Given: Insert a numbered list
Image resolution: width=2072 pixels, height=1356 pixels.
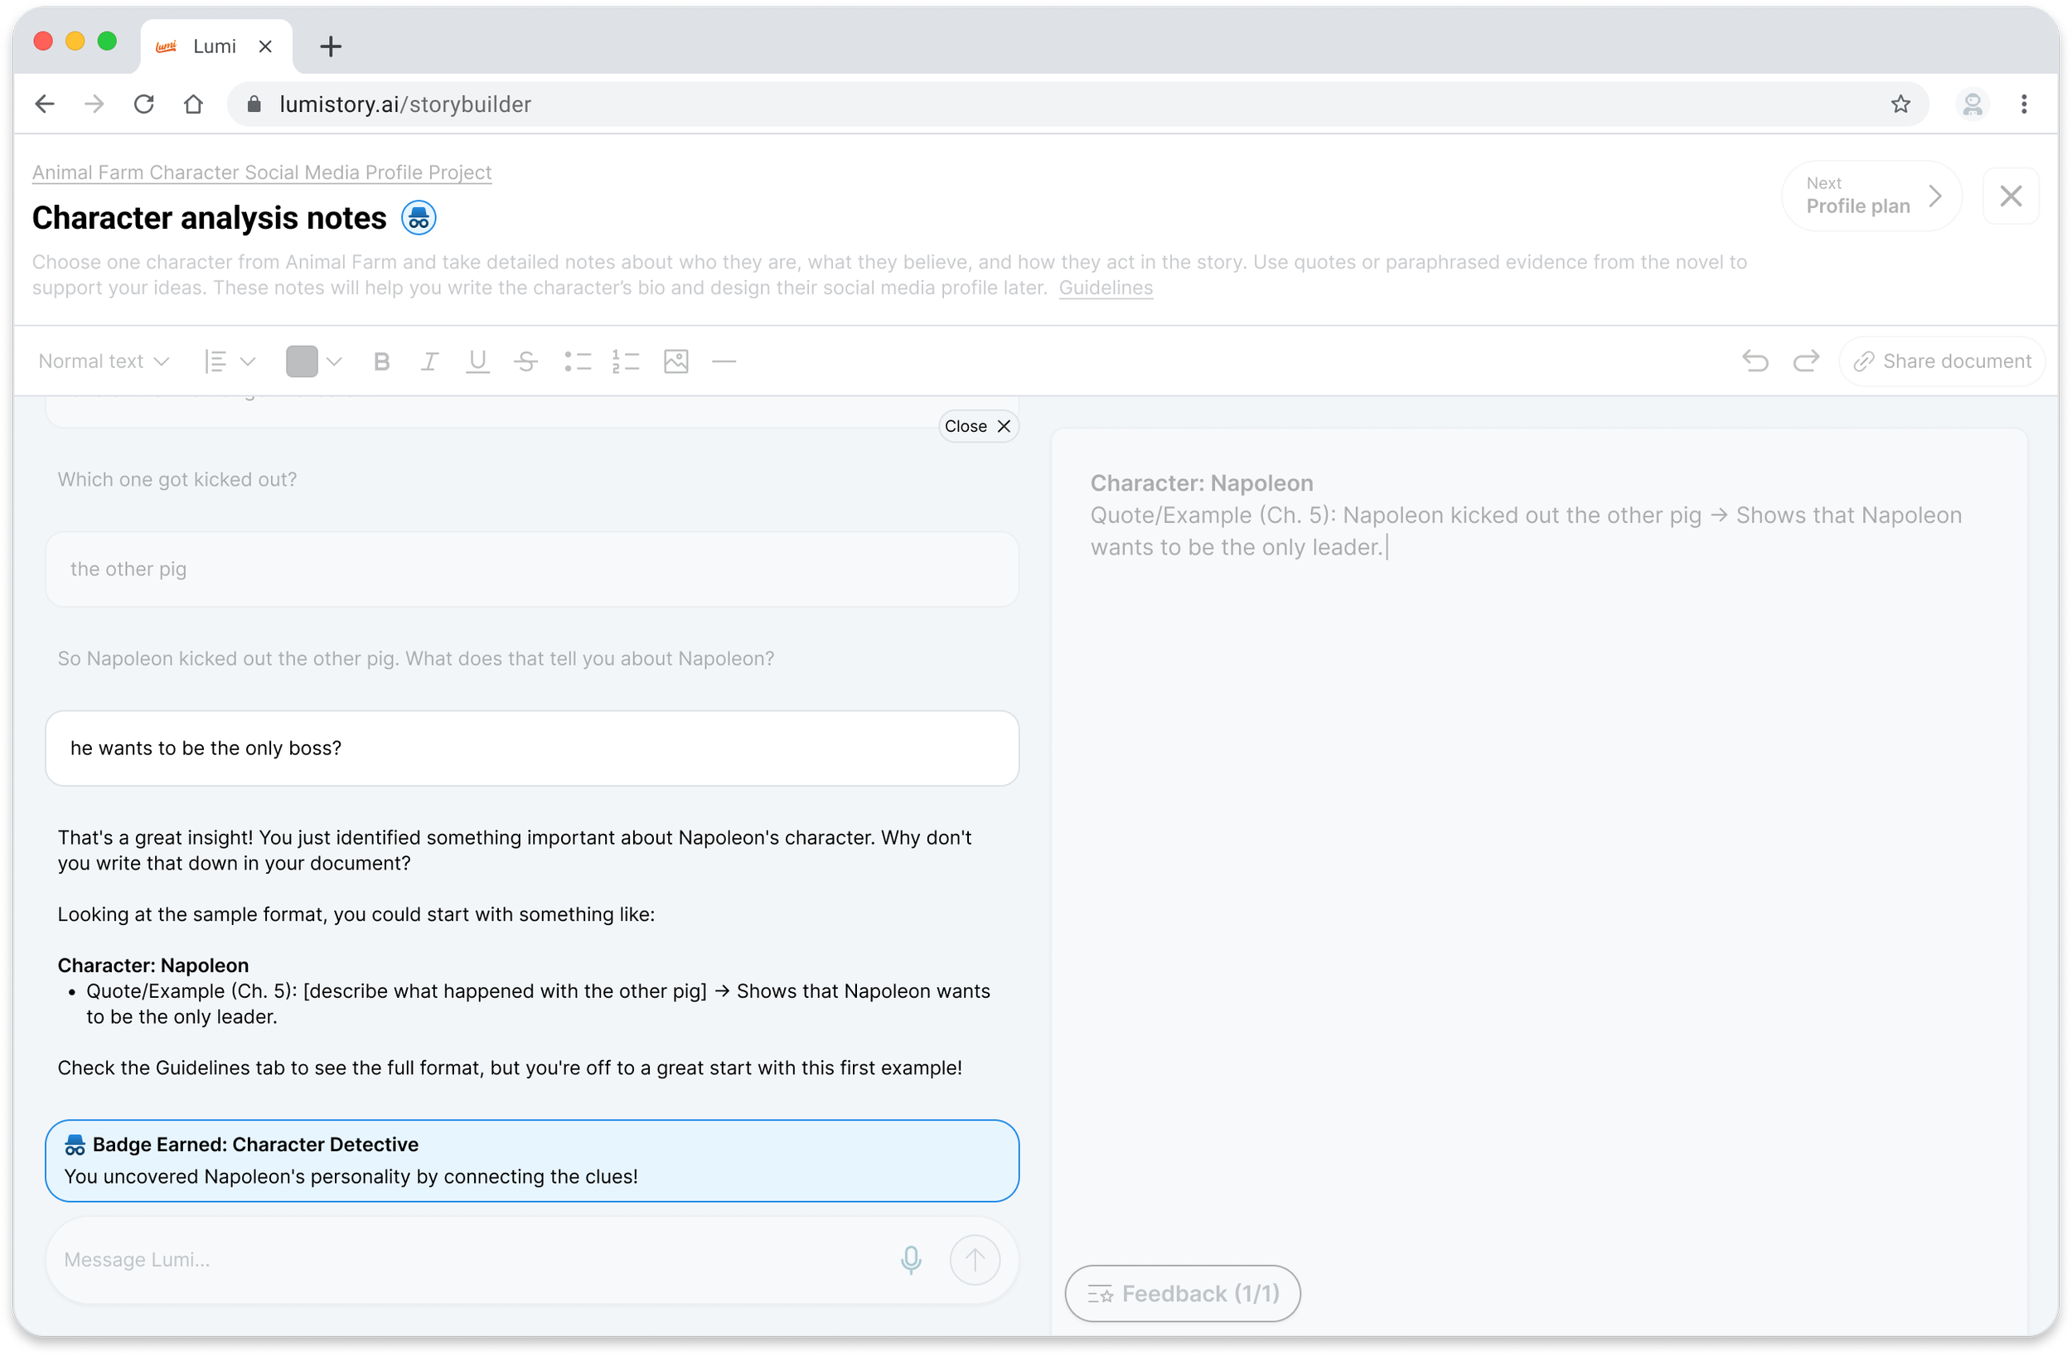Looking at the screenshot, I should tap(625, 361).
